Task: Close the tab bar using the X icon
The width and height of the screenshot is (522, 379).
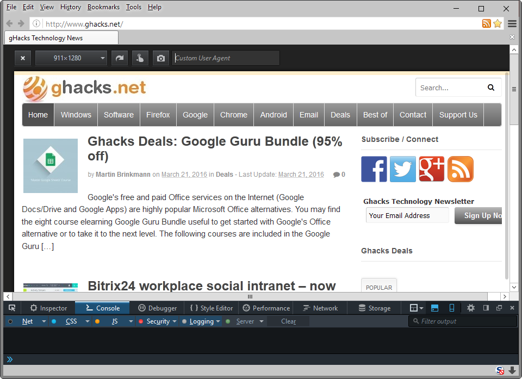Action: tap(512, 37)
